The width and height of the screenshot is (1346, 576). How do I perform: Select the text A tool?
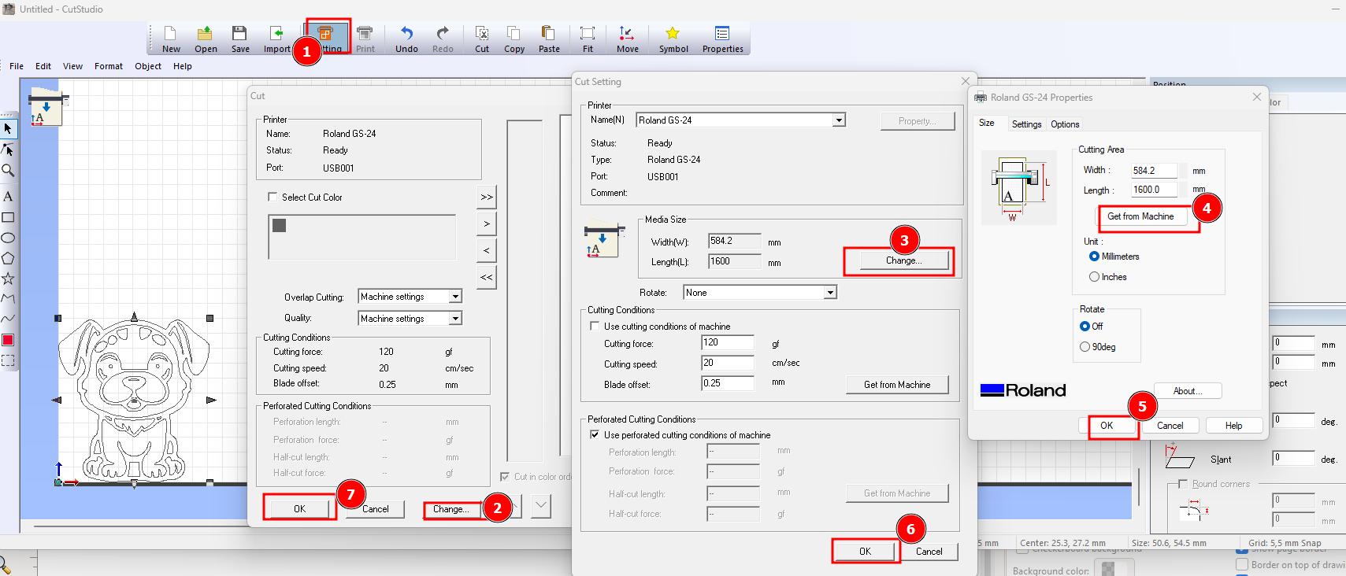[x=8, y=196]
